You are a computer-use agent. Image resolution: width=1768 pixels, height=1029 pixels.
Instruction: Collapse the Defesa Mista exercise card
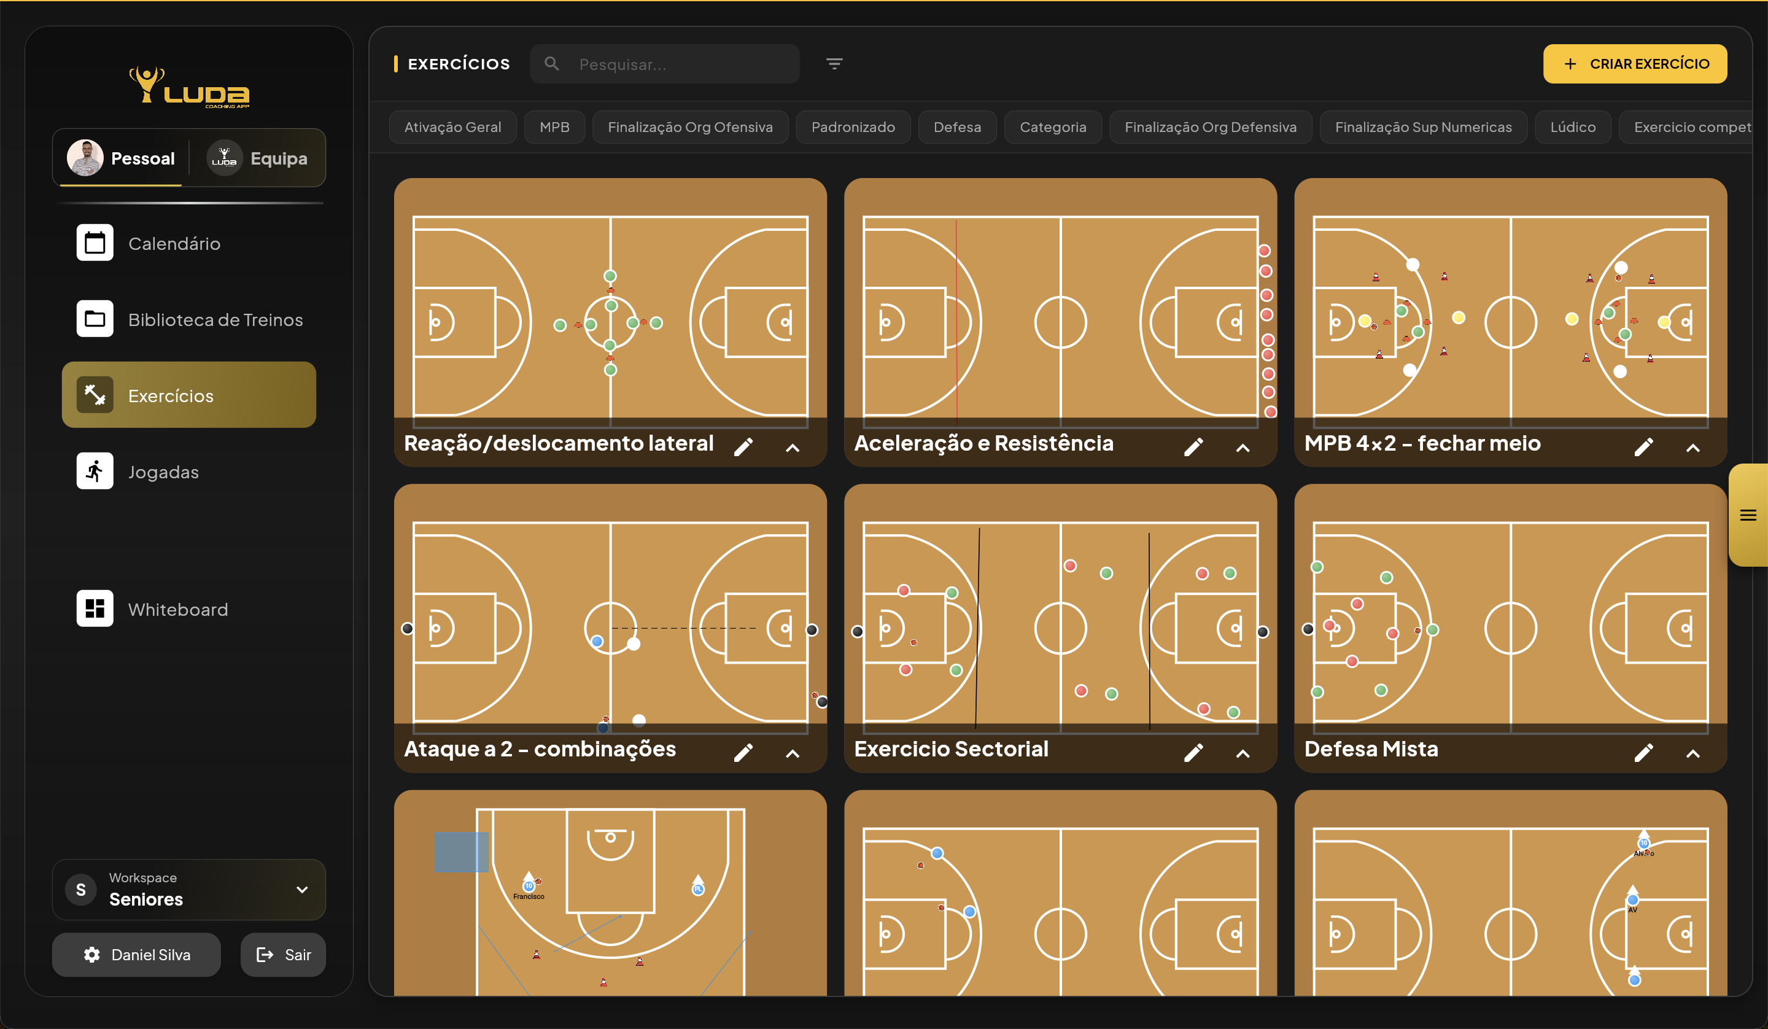coord(1693,753)
